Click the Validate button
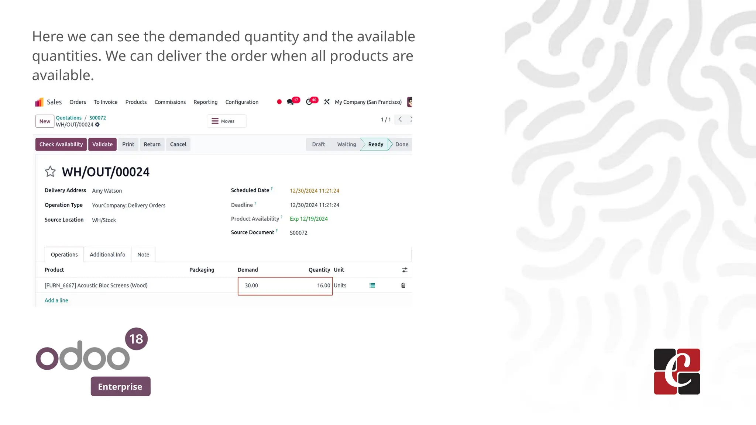This screenshot has width=756, height=425. click(x=102, y=144)
